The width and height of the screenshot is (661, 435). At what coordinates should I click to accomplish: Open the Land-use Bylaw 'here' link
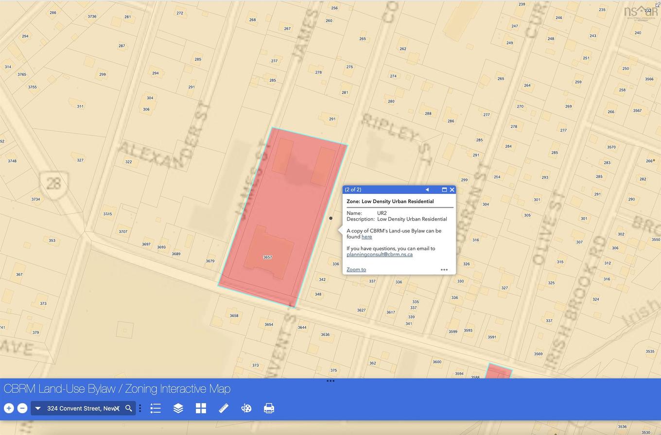click(366, 237)
